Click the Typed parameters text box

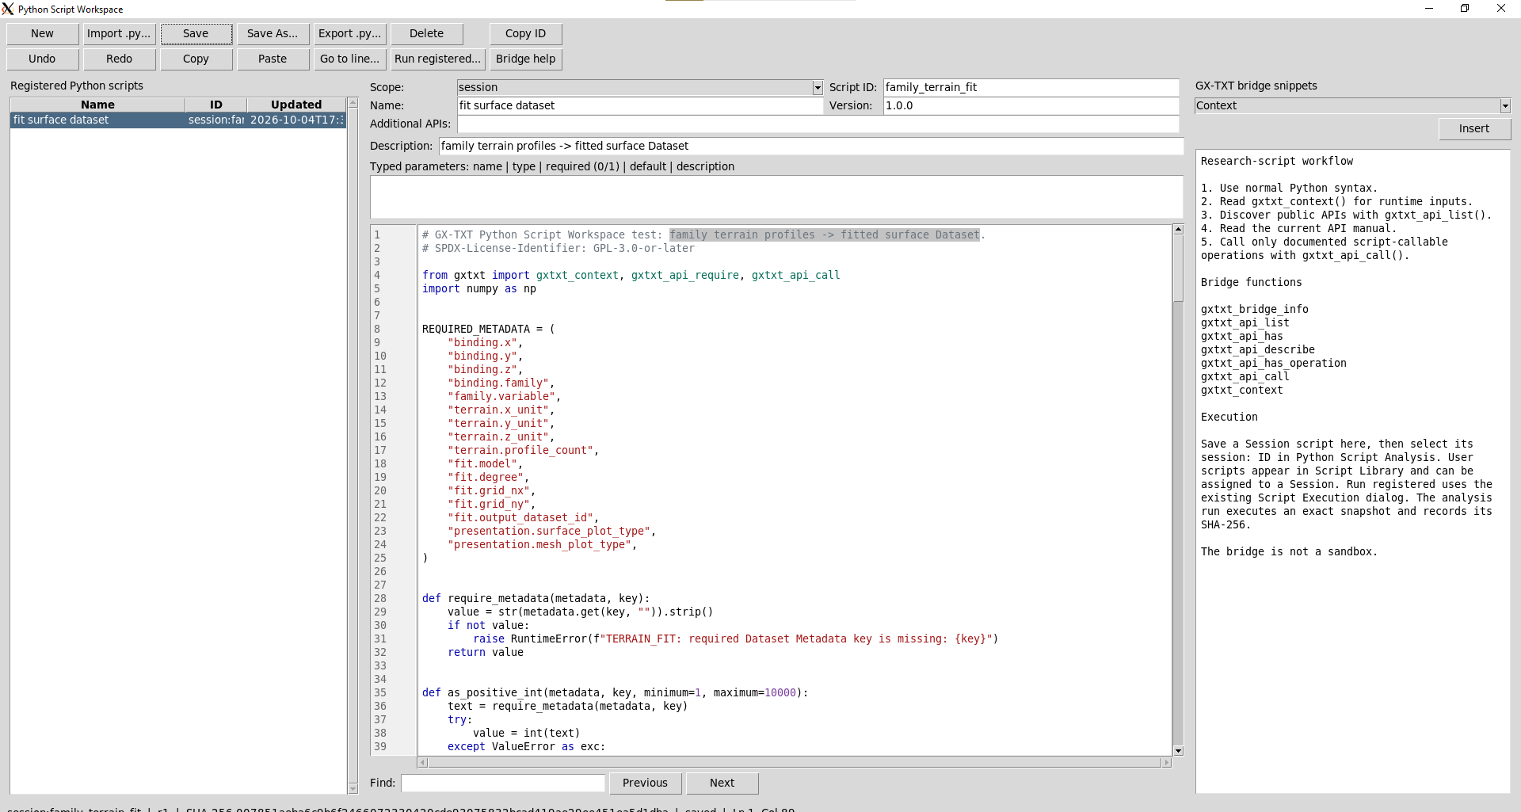776,196
